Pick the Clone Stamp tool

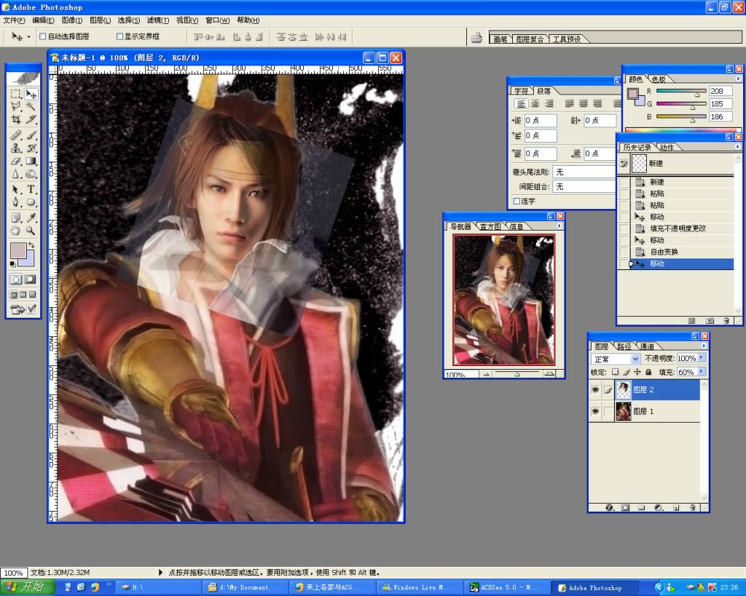coord(15,148)
